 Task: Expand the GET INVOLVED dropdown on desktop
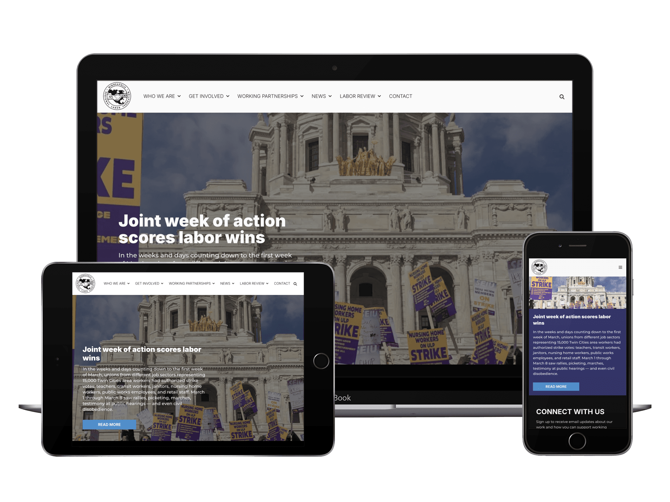[x=208, y=97]
